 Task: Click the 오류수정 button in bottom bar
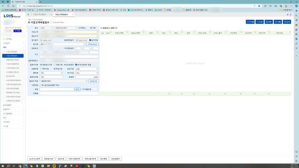tap(61, 159)
